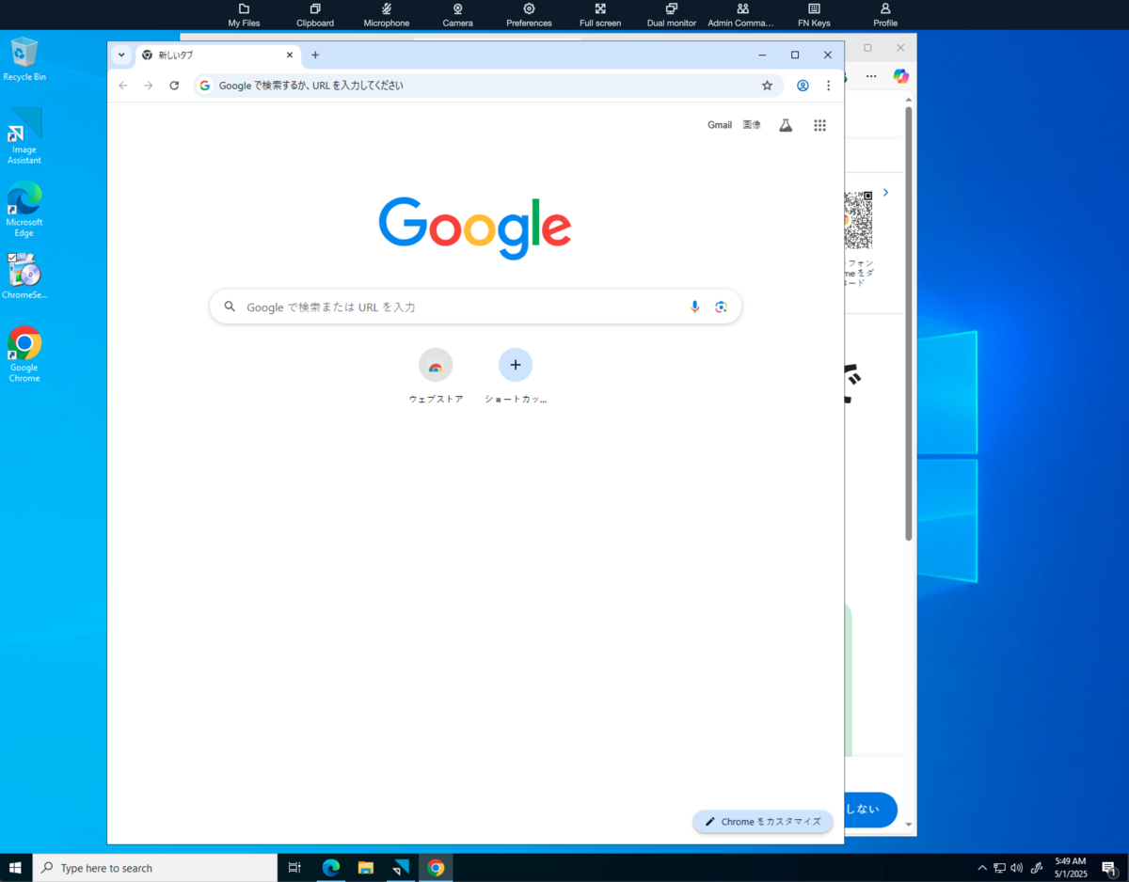Screen dimensions: 1129x882
Task: Open the Windows Start menu
Action: click(x=16, y=868)
